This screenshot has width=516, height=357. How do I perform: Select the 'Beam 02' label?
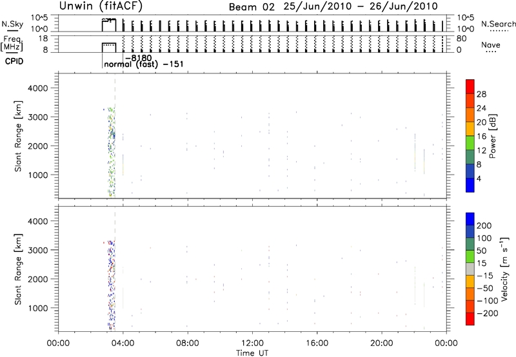[x=252, y=7]
